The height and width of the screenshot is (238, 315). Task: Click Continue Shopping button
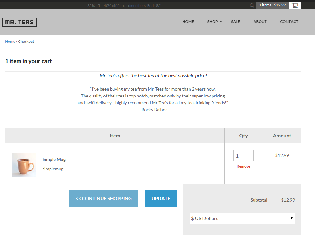pos(104,198)
